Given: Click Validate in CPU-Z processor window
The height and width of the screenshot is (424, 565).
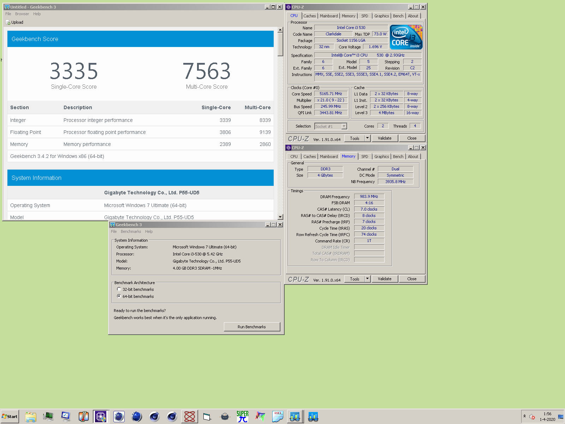Looking at the screenshot, I should pos(385,138).
